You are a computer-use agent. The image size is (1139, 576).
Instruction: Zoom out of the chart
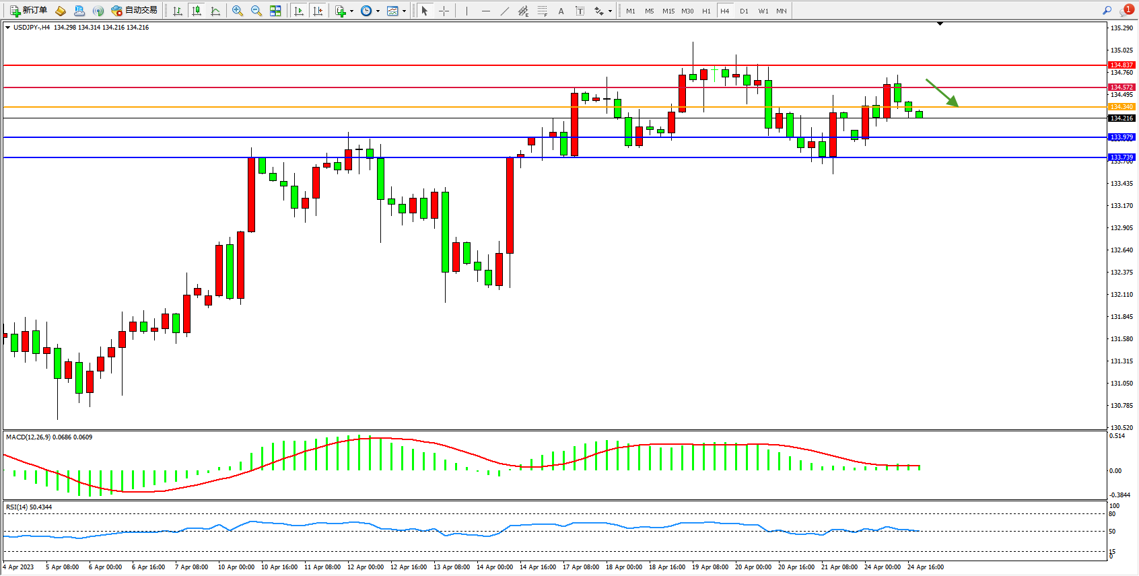point(256,11)
